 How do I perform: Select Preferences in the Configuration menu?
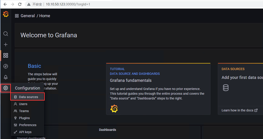(28, 125)
